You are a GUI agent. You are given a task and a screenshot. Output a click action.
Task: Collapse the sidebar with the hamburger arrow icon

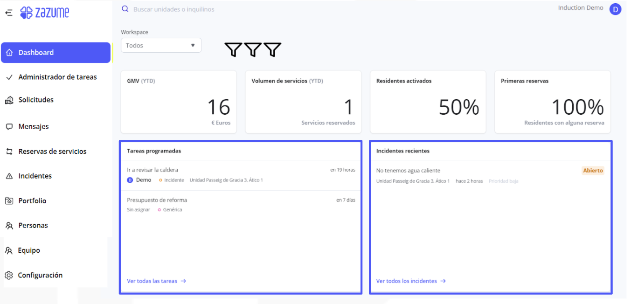8,13
